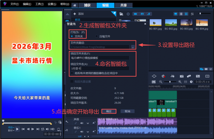Toggle the video filter in the library
The height and width of the screenshot is (139, 214).
(x=135, y=14)
